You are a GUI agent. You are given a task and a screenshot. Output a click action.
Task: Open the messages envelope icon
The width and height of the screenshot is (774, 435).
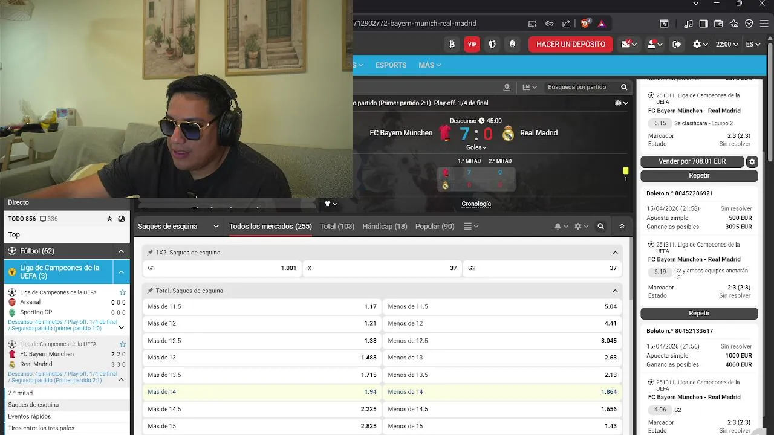click(629, 44)
